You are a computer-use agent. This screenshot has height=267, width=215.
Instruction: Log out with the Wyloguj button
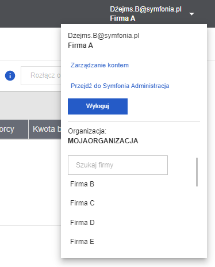tap(98, 106)
